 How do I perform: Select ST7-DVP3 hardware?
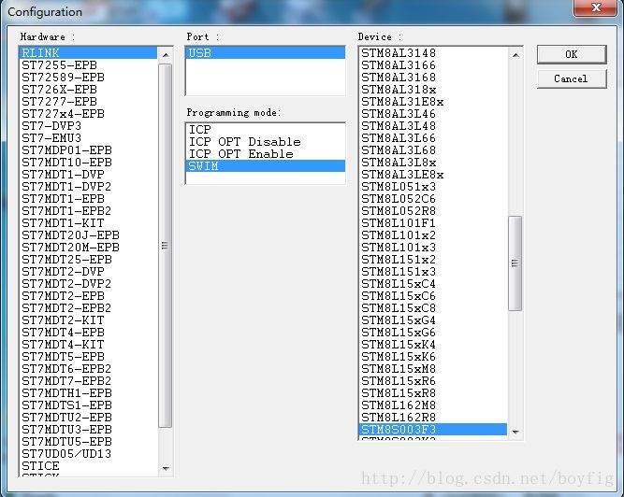click(x=88, y=126)
